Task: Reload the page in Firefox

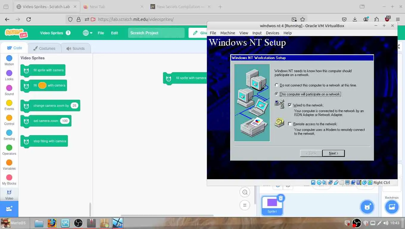Action: point(29,19)
